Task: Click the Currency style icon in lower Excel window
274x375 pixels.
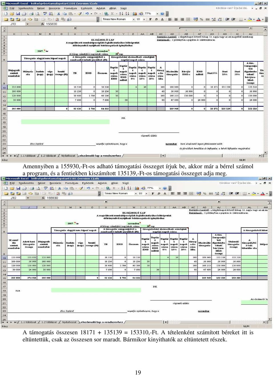Action: (x=199, y=194)
